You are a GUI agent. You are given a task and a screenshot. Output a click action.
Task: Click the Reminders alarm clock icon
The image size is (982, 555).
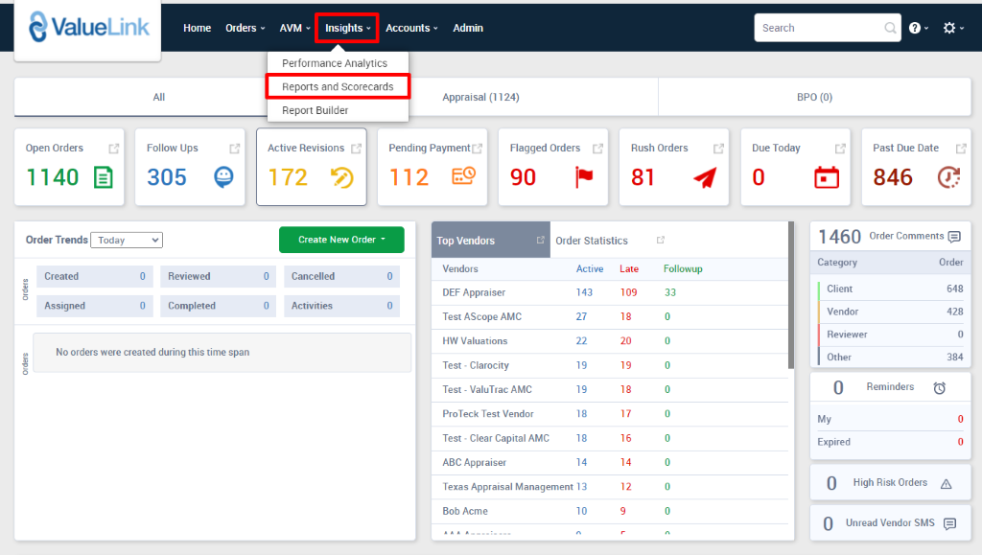pyautogui.click(x=940, y=388)
